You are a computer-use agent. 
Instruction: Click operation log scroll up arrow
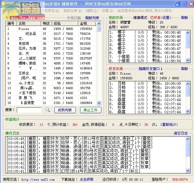click(x=188, y=139)
